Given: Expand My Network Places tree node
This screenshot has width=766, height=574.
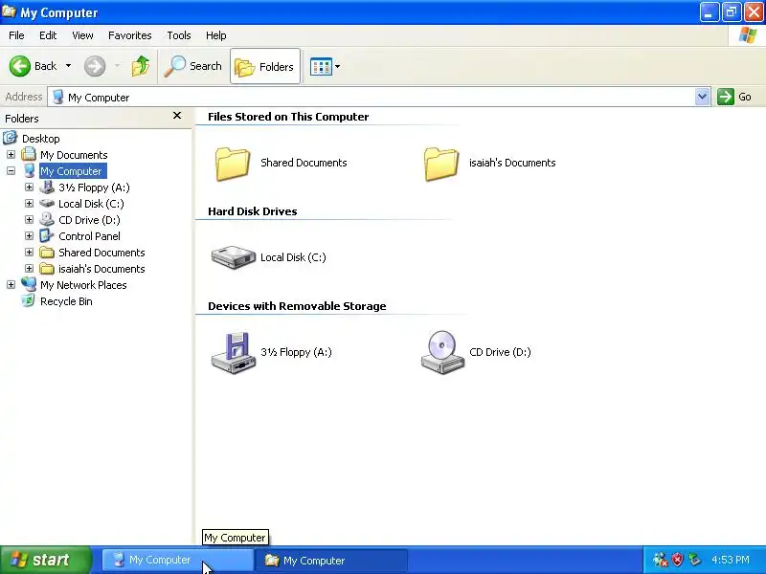Looking at the screenshot, I should (11, 284).
